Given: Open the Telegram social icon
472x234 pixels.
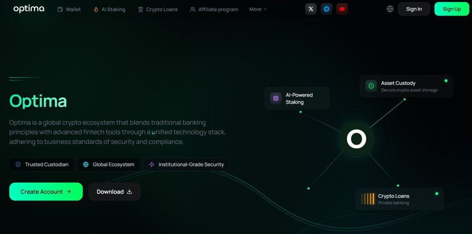Looking at the screenshot, I should (x=326, y=9).
